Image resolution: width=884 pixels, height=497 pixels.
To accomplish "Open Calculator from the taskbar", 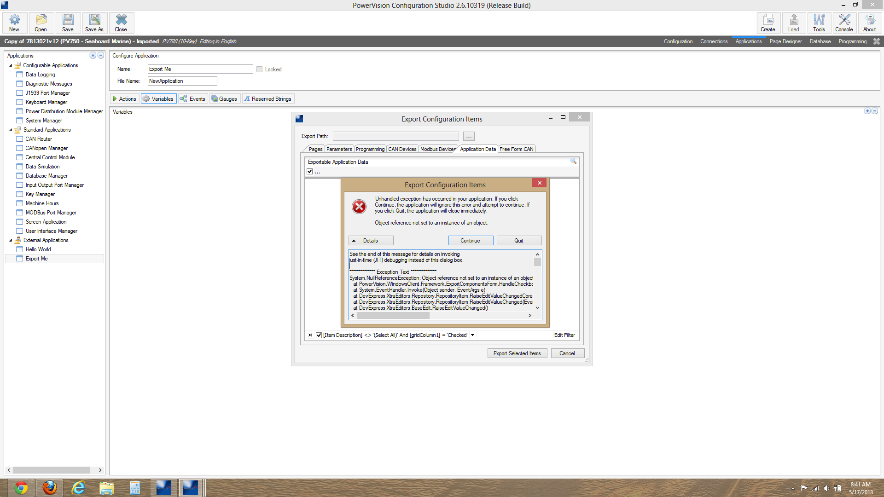I will (135, 488).
